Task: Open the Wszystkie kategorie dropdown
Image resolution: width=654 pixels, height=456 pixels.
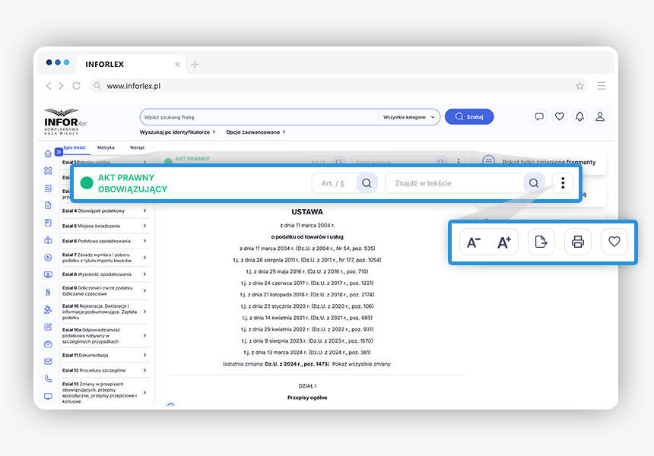Action: (x=409, y=117)
